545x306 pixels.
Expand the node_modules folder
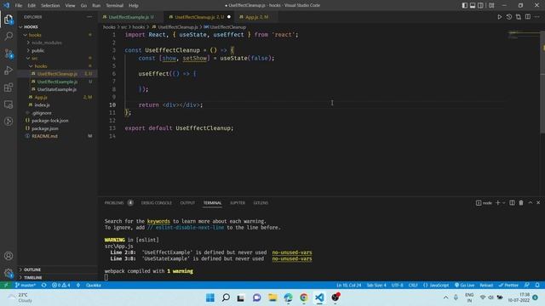[x=57, y=42]
